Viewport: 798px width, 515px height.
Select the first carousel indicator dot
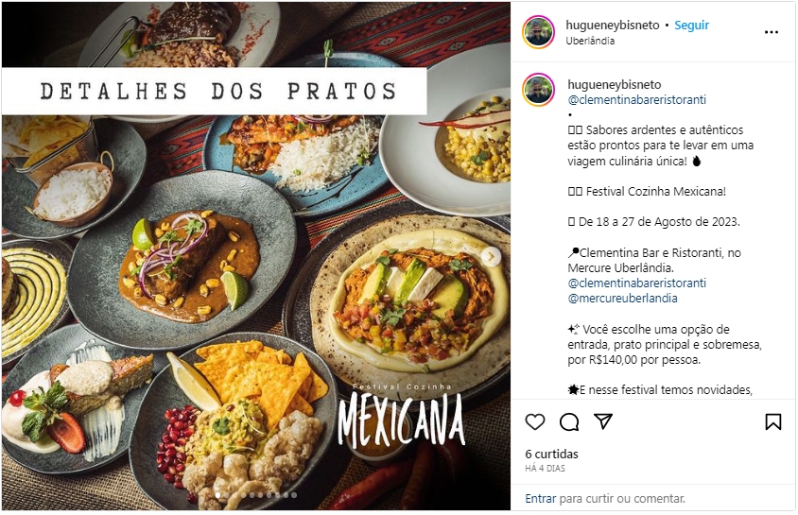click(x=217, y=494)
